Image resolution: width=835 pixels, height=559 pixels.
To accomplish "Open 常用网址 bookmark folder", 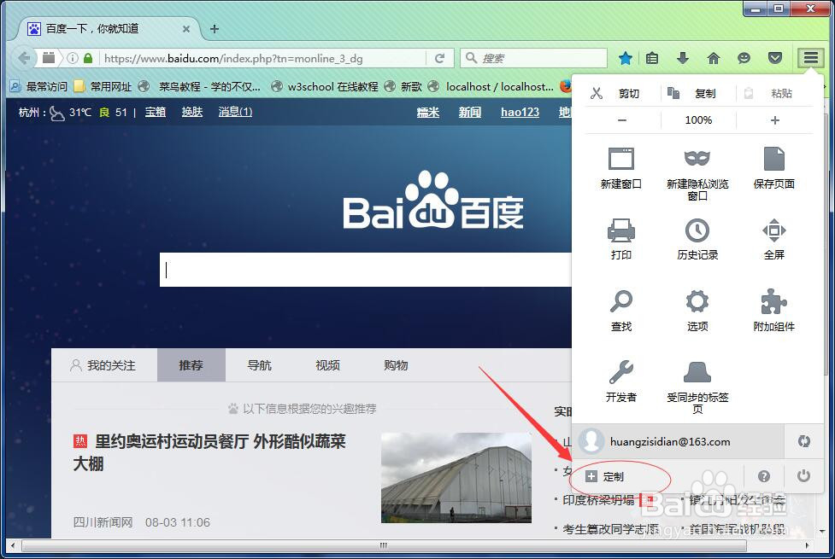I will tap(103, 86).
